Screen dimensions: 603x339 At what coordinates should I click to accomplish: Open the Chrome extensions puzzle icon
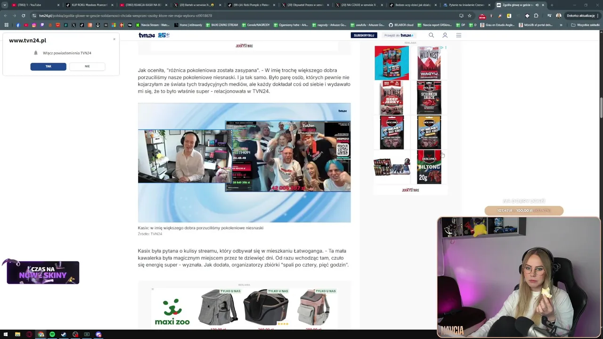point(536,16)
